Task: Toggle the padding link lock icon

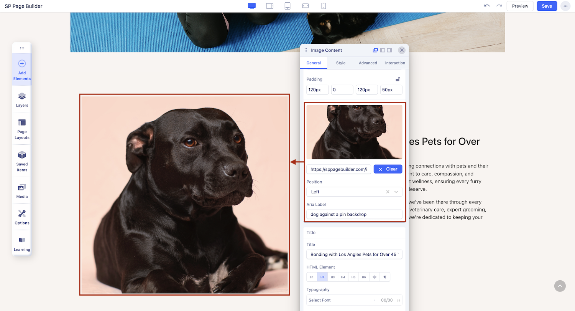Action: (x=398, y=79)
